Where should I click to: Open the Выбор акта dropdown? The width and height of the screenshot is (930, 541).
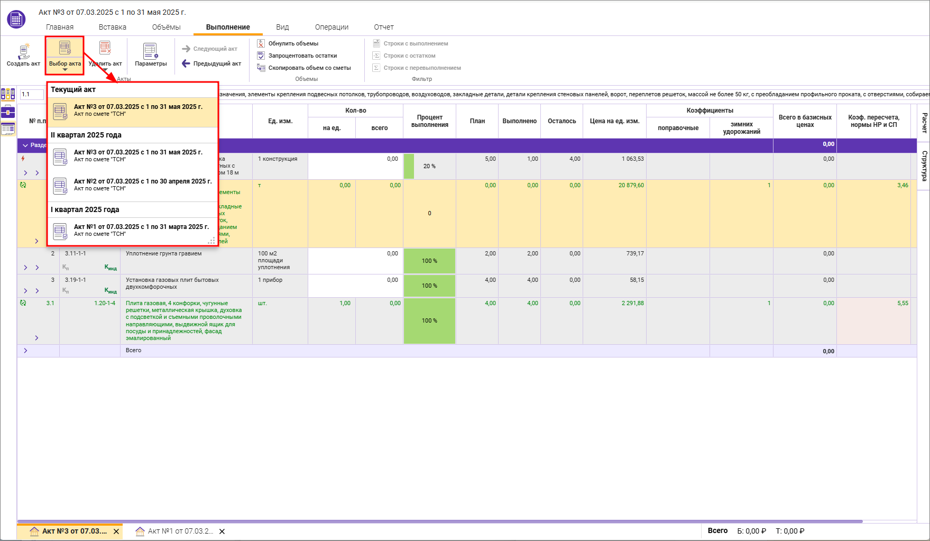(x=65, y=55)
